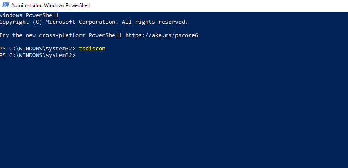Select the word 'Copyright' in the console
348x168 pixels.
coord(15,22)
